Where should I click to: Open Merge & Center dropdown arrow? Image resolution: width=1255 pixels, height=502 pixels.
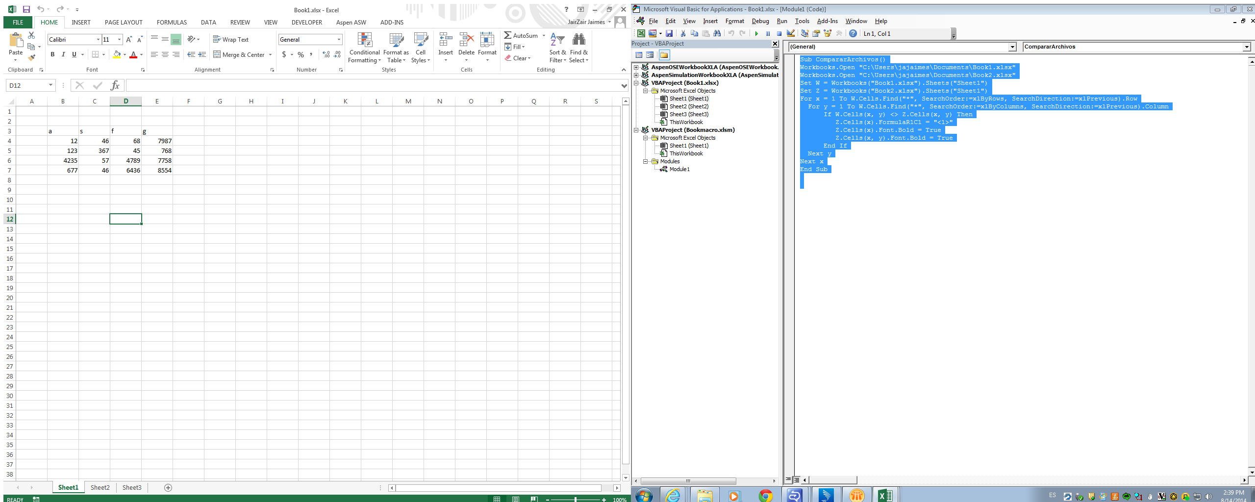[x=270, y=54]
